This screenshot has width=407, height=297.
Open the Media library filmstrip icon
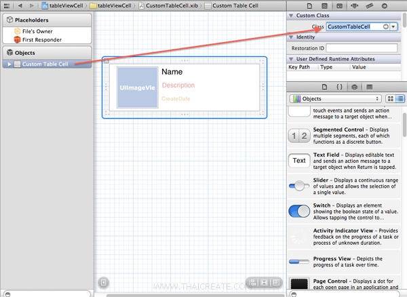point(370,87)
